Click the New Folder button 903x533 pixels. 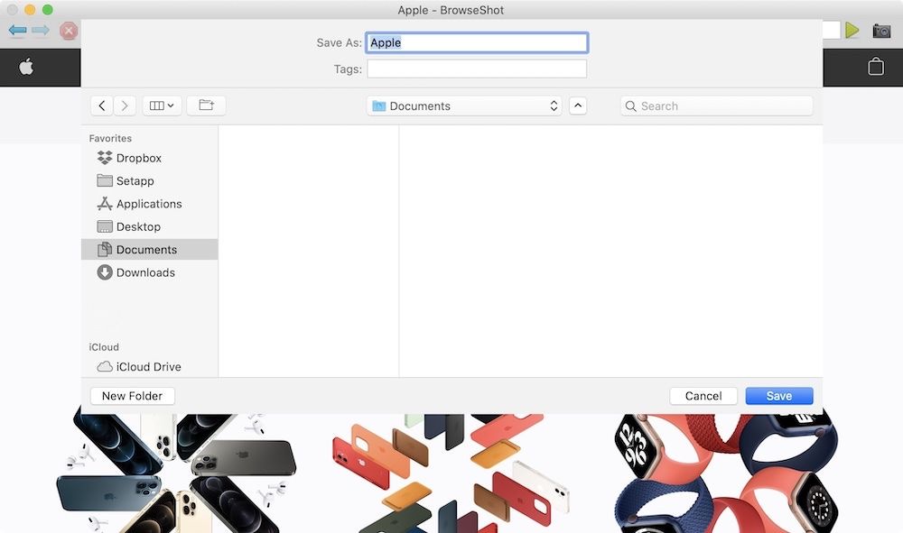tap(132, 396)
